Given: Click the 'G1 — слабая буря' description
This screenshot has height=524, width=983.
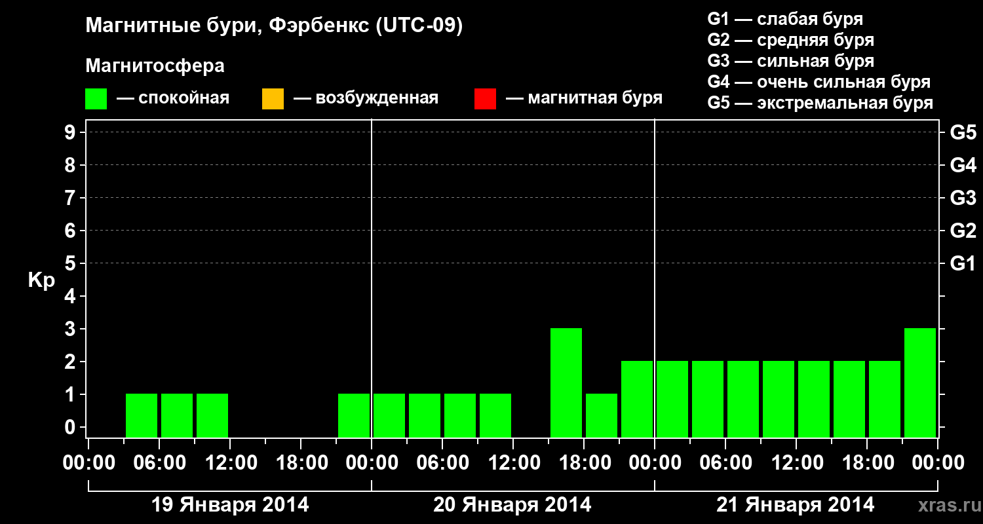Looking at the screenshot, I should coord(785,19).
